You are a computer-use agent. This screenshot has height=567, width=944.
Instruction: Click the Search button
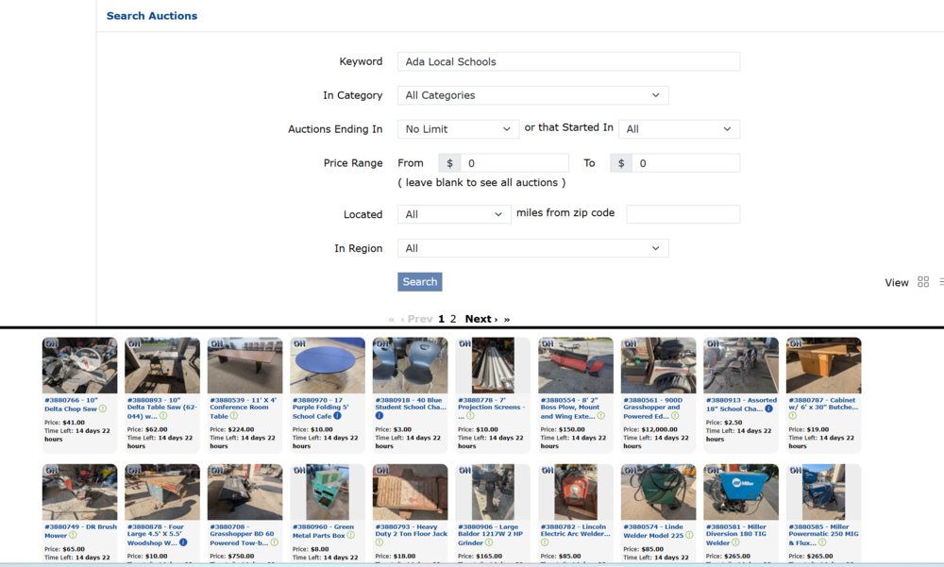pos(419,281)
